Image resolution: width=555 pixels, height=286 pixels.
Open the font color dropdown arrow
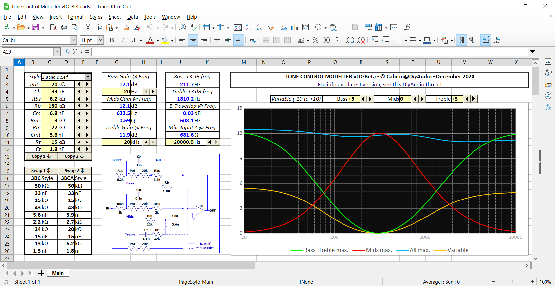pos(157,40)
